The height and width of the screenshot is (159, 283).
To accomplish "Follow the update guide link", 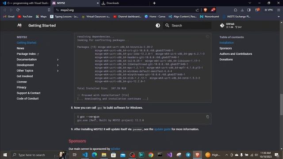I will tap(162, 129).
